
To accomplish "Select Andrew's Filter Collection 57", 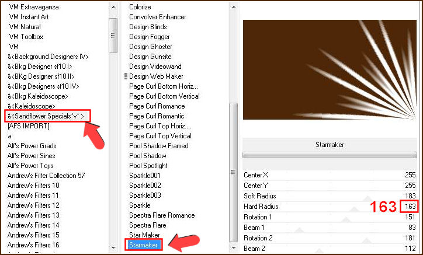I will [46, 176].
